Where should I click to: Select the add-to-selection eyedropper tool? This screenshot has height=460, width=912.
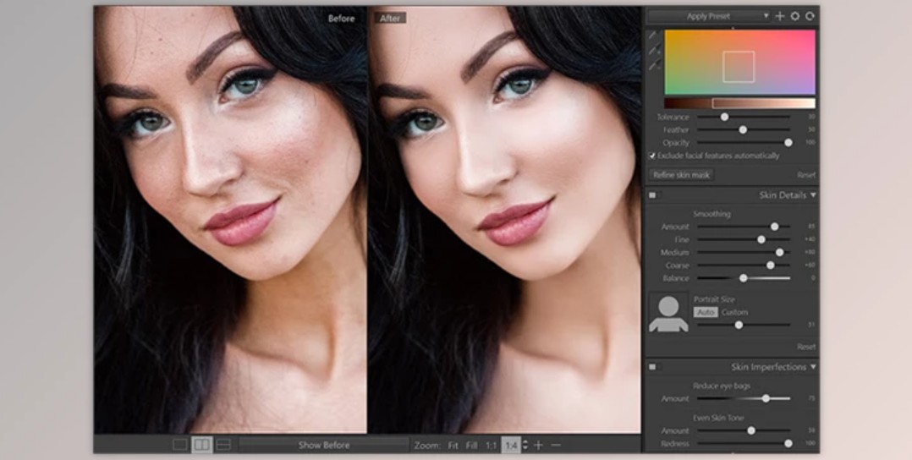click(653, 51)
